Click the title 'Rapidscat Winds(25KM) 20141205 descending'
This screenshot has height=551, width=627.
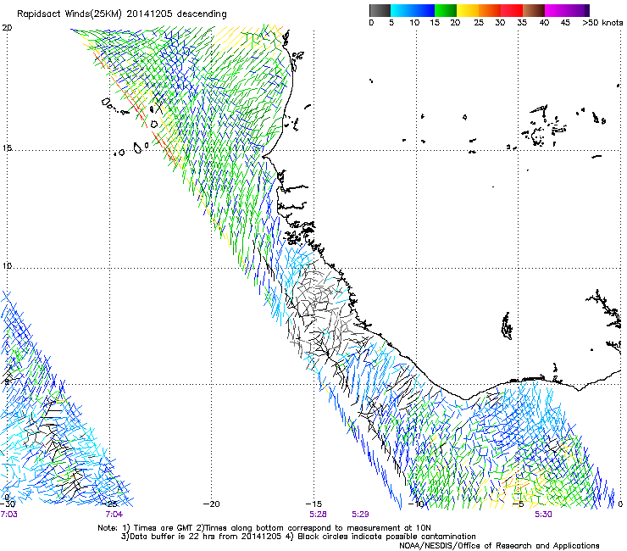[x=121, y=14]
